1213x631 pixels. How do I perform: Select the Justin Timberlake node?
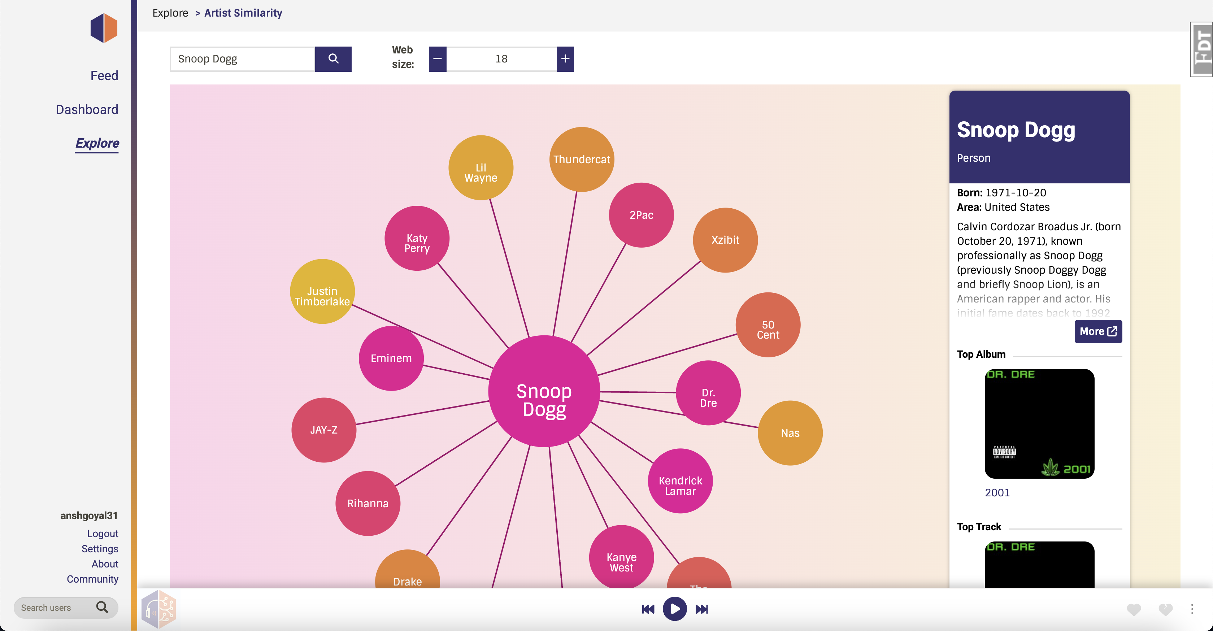point(322,291)
